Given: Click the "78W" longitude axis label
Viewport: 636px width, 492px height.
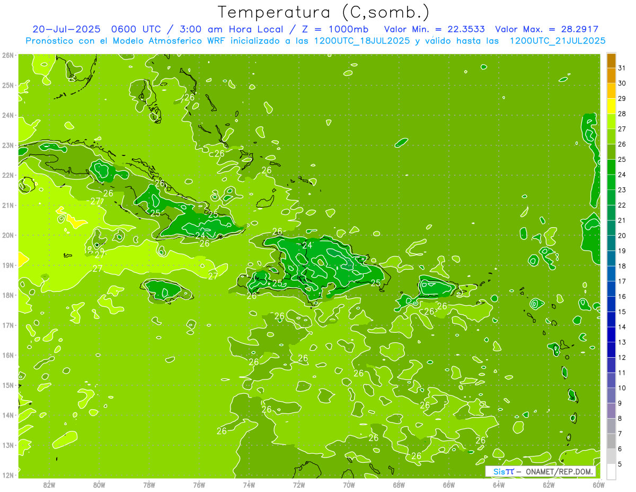Looking at the screenshot, I should 149,485.
